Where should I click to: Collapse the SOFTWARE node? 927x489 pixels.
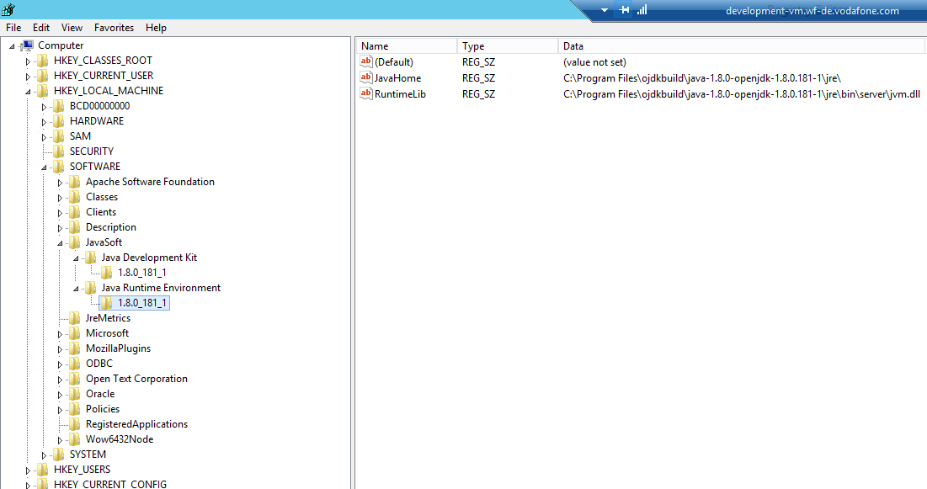(x=44, y=167)
